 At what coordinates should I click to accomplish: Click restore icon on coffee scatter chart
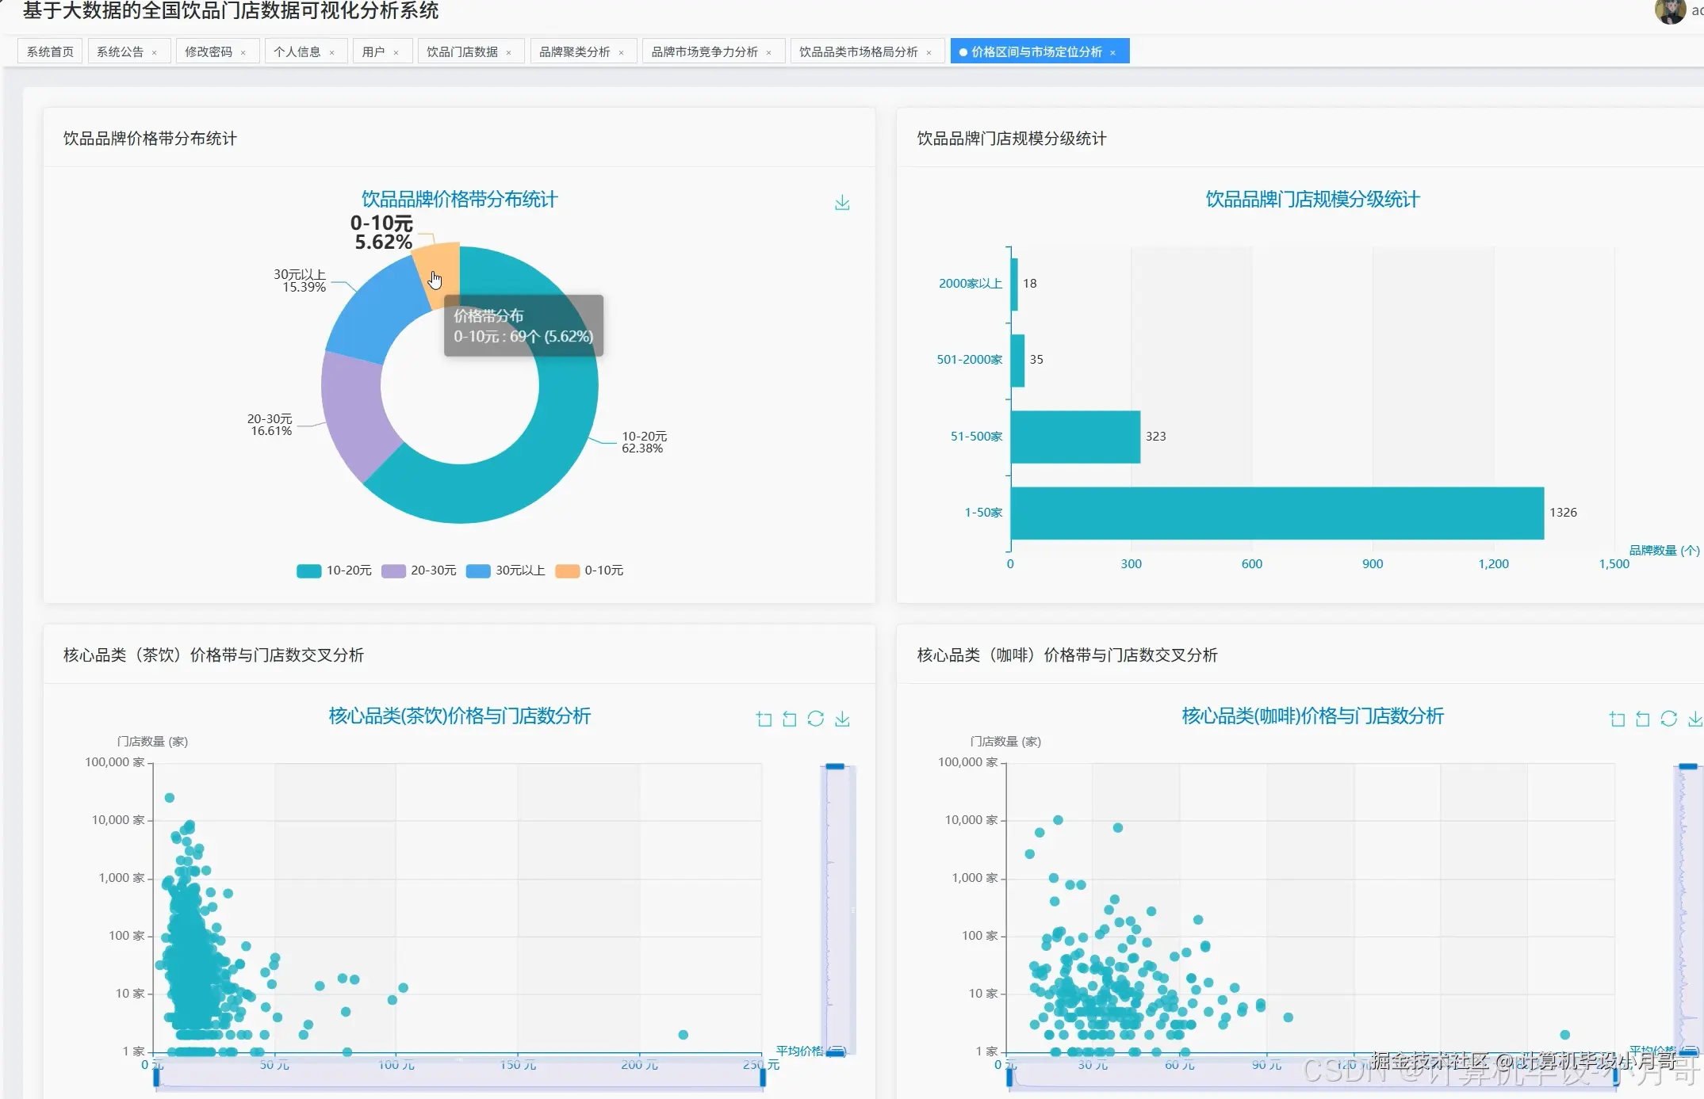pos(1668,719)
